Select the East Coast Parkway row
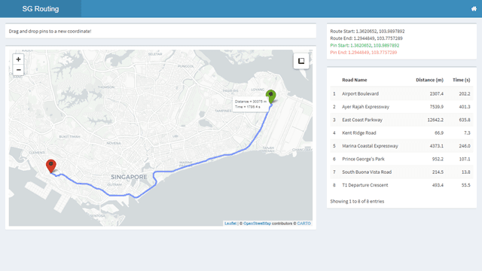 tap(401, 120)
